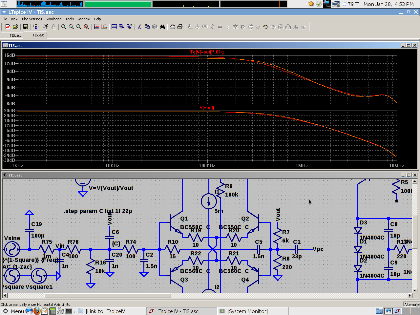Screen dimensions: 420x315
Task: Click schematic scroll down arrow
Action: (x=415, y=290)
